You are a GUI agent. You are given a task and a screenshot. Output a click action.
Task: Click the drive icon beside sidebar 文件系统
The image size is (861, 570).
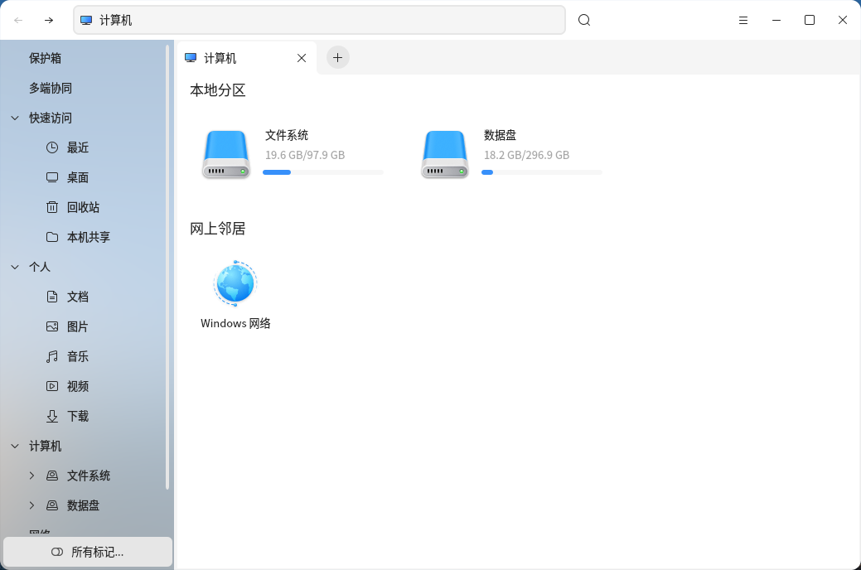[x=52, y=476]
